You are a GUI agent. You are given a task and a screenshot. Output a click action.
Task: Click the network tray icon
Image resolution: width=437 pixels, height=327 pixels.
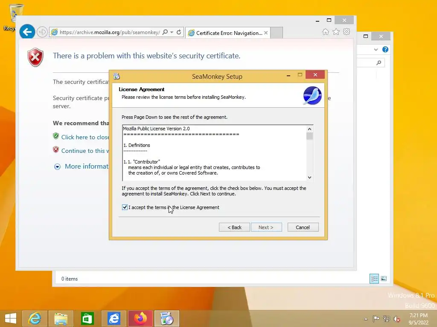click(x=387, y=318)
